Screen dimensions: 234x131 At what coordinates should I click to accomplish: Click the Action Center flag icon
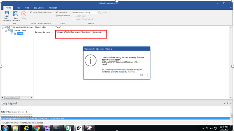pos(207,128)
